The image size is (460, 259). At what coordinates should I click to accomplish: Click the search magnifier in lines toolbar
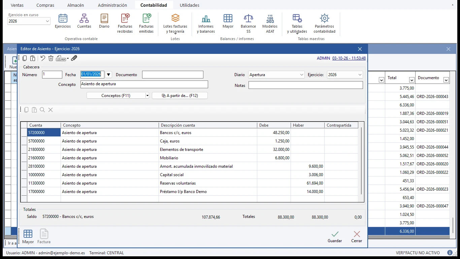pyautogui.click(x=42, y=110)
